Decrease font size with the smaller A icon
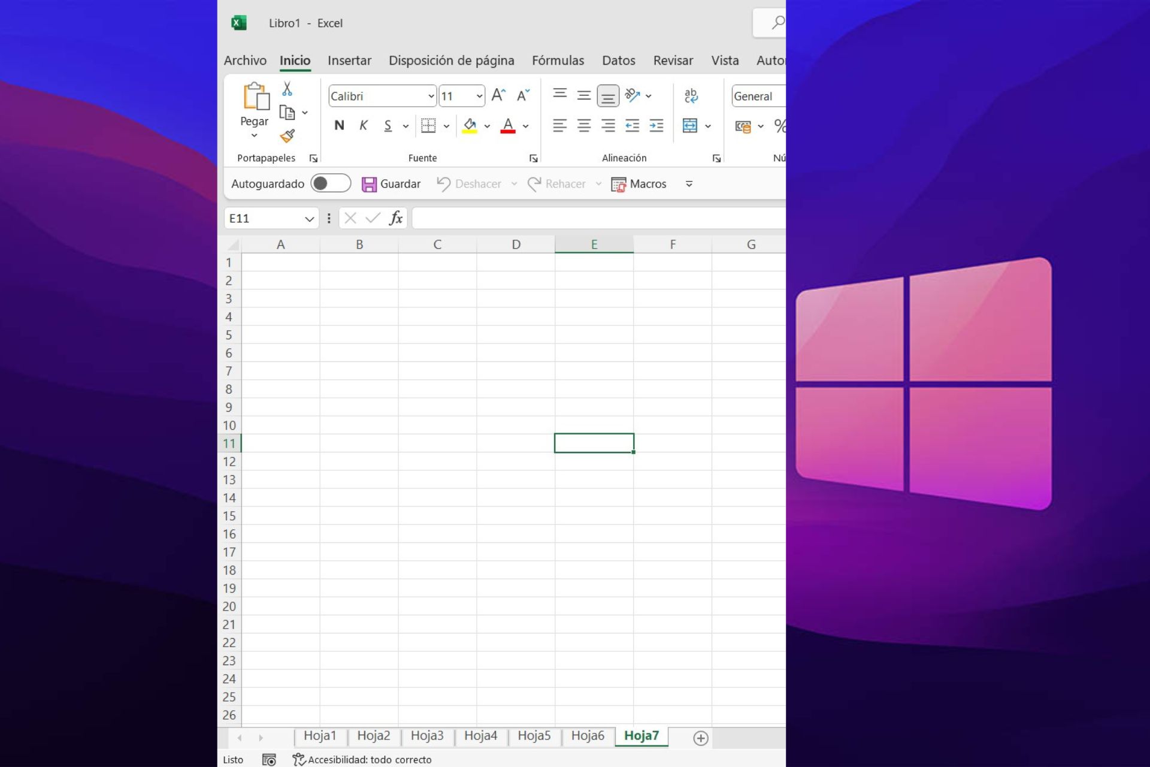The height and width of the screenshot is (767, 1150). 523,95
